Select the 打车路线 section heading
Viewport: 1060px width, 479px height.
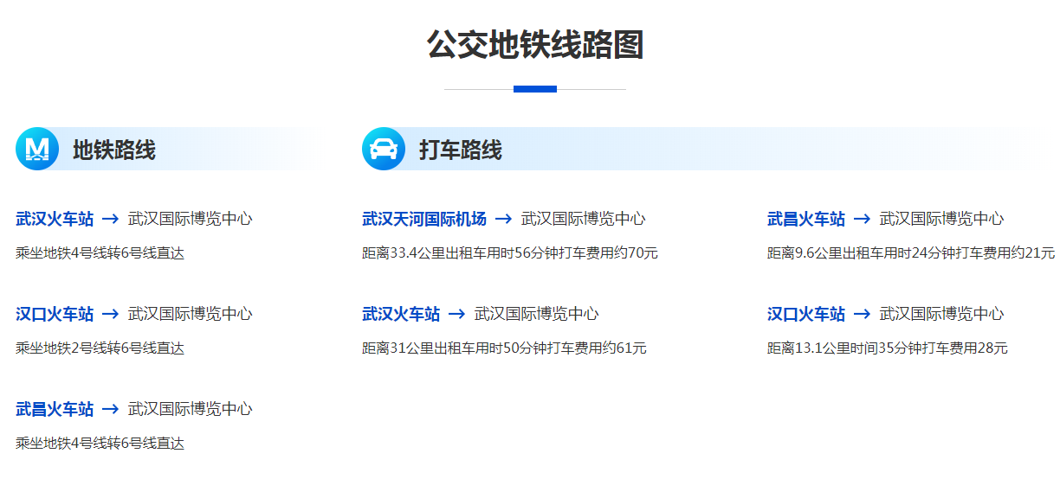(461, 150)
